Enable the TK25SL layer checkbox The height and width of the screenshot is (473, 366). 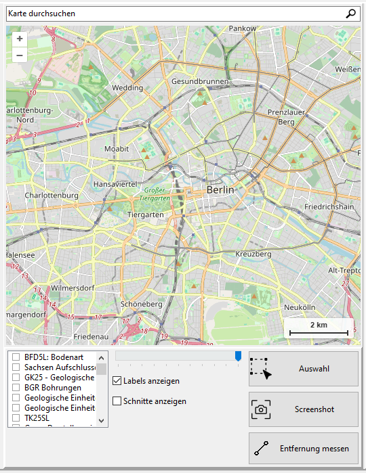coord(16,418)
